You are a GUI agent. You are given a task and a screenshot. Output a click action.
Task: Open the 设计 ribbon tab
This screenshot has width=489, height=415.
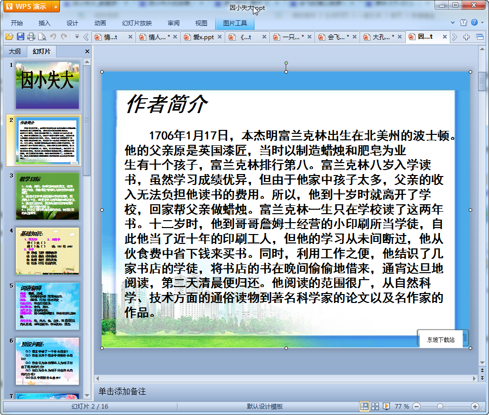click(x=72, y=23)
